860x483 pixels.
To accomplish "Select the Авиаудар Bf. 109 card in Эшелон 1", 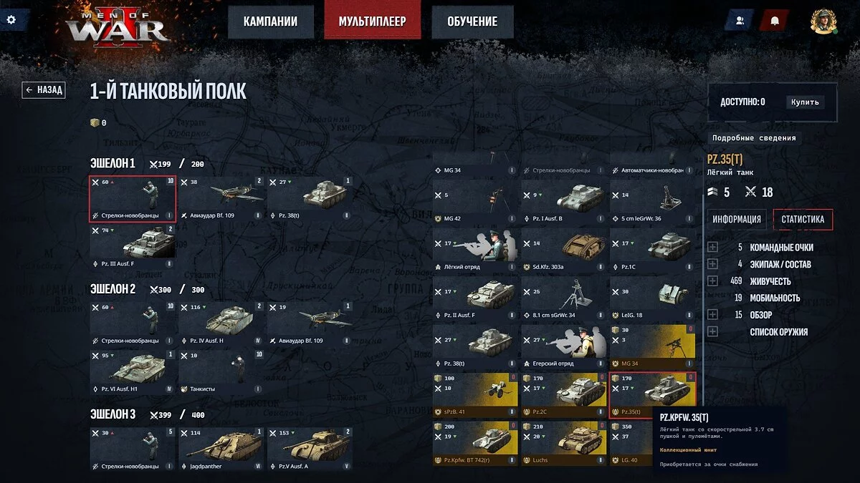I will click(x=221, y=198).
